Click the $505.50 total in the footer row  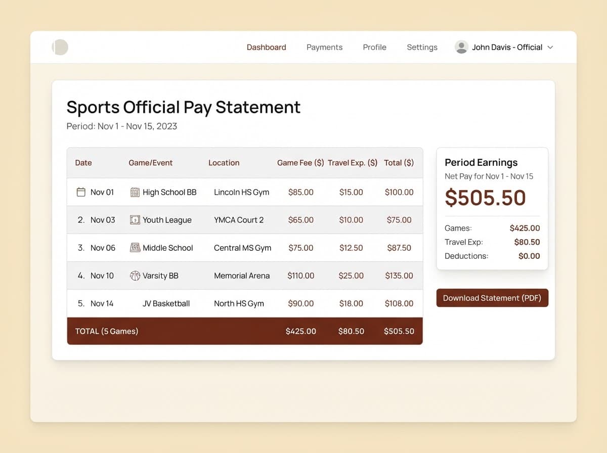point(399,331)
